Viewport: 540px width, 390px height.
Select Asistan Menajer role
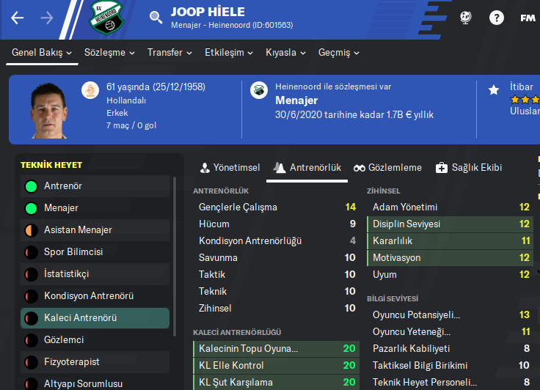[x=78, y=230]
